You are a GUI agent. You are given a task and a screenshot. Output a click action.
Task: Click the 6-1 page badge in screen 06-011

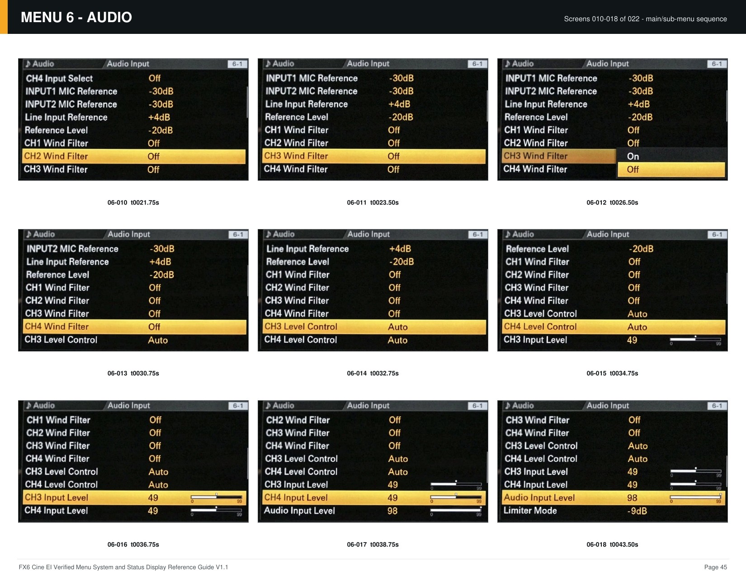[477, 64]
